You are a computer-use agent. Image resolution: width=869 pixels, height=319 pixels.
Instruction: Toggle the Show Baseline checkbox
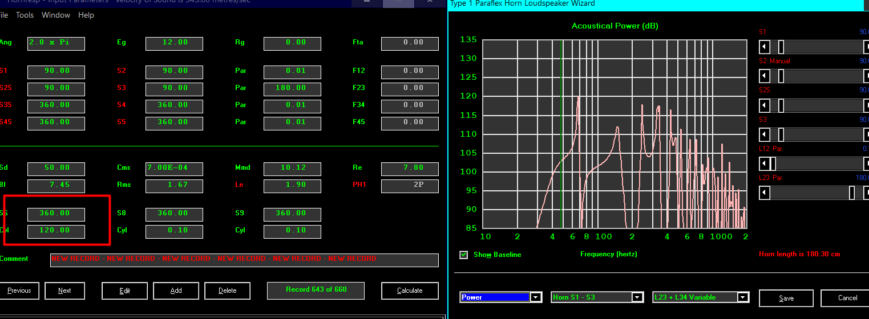coord(464,255)
